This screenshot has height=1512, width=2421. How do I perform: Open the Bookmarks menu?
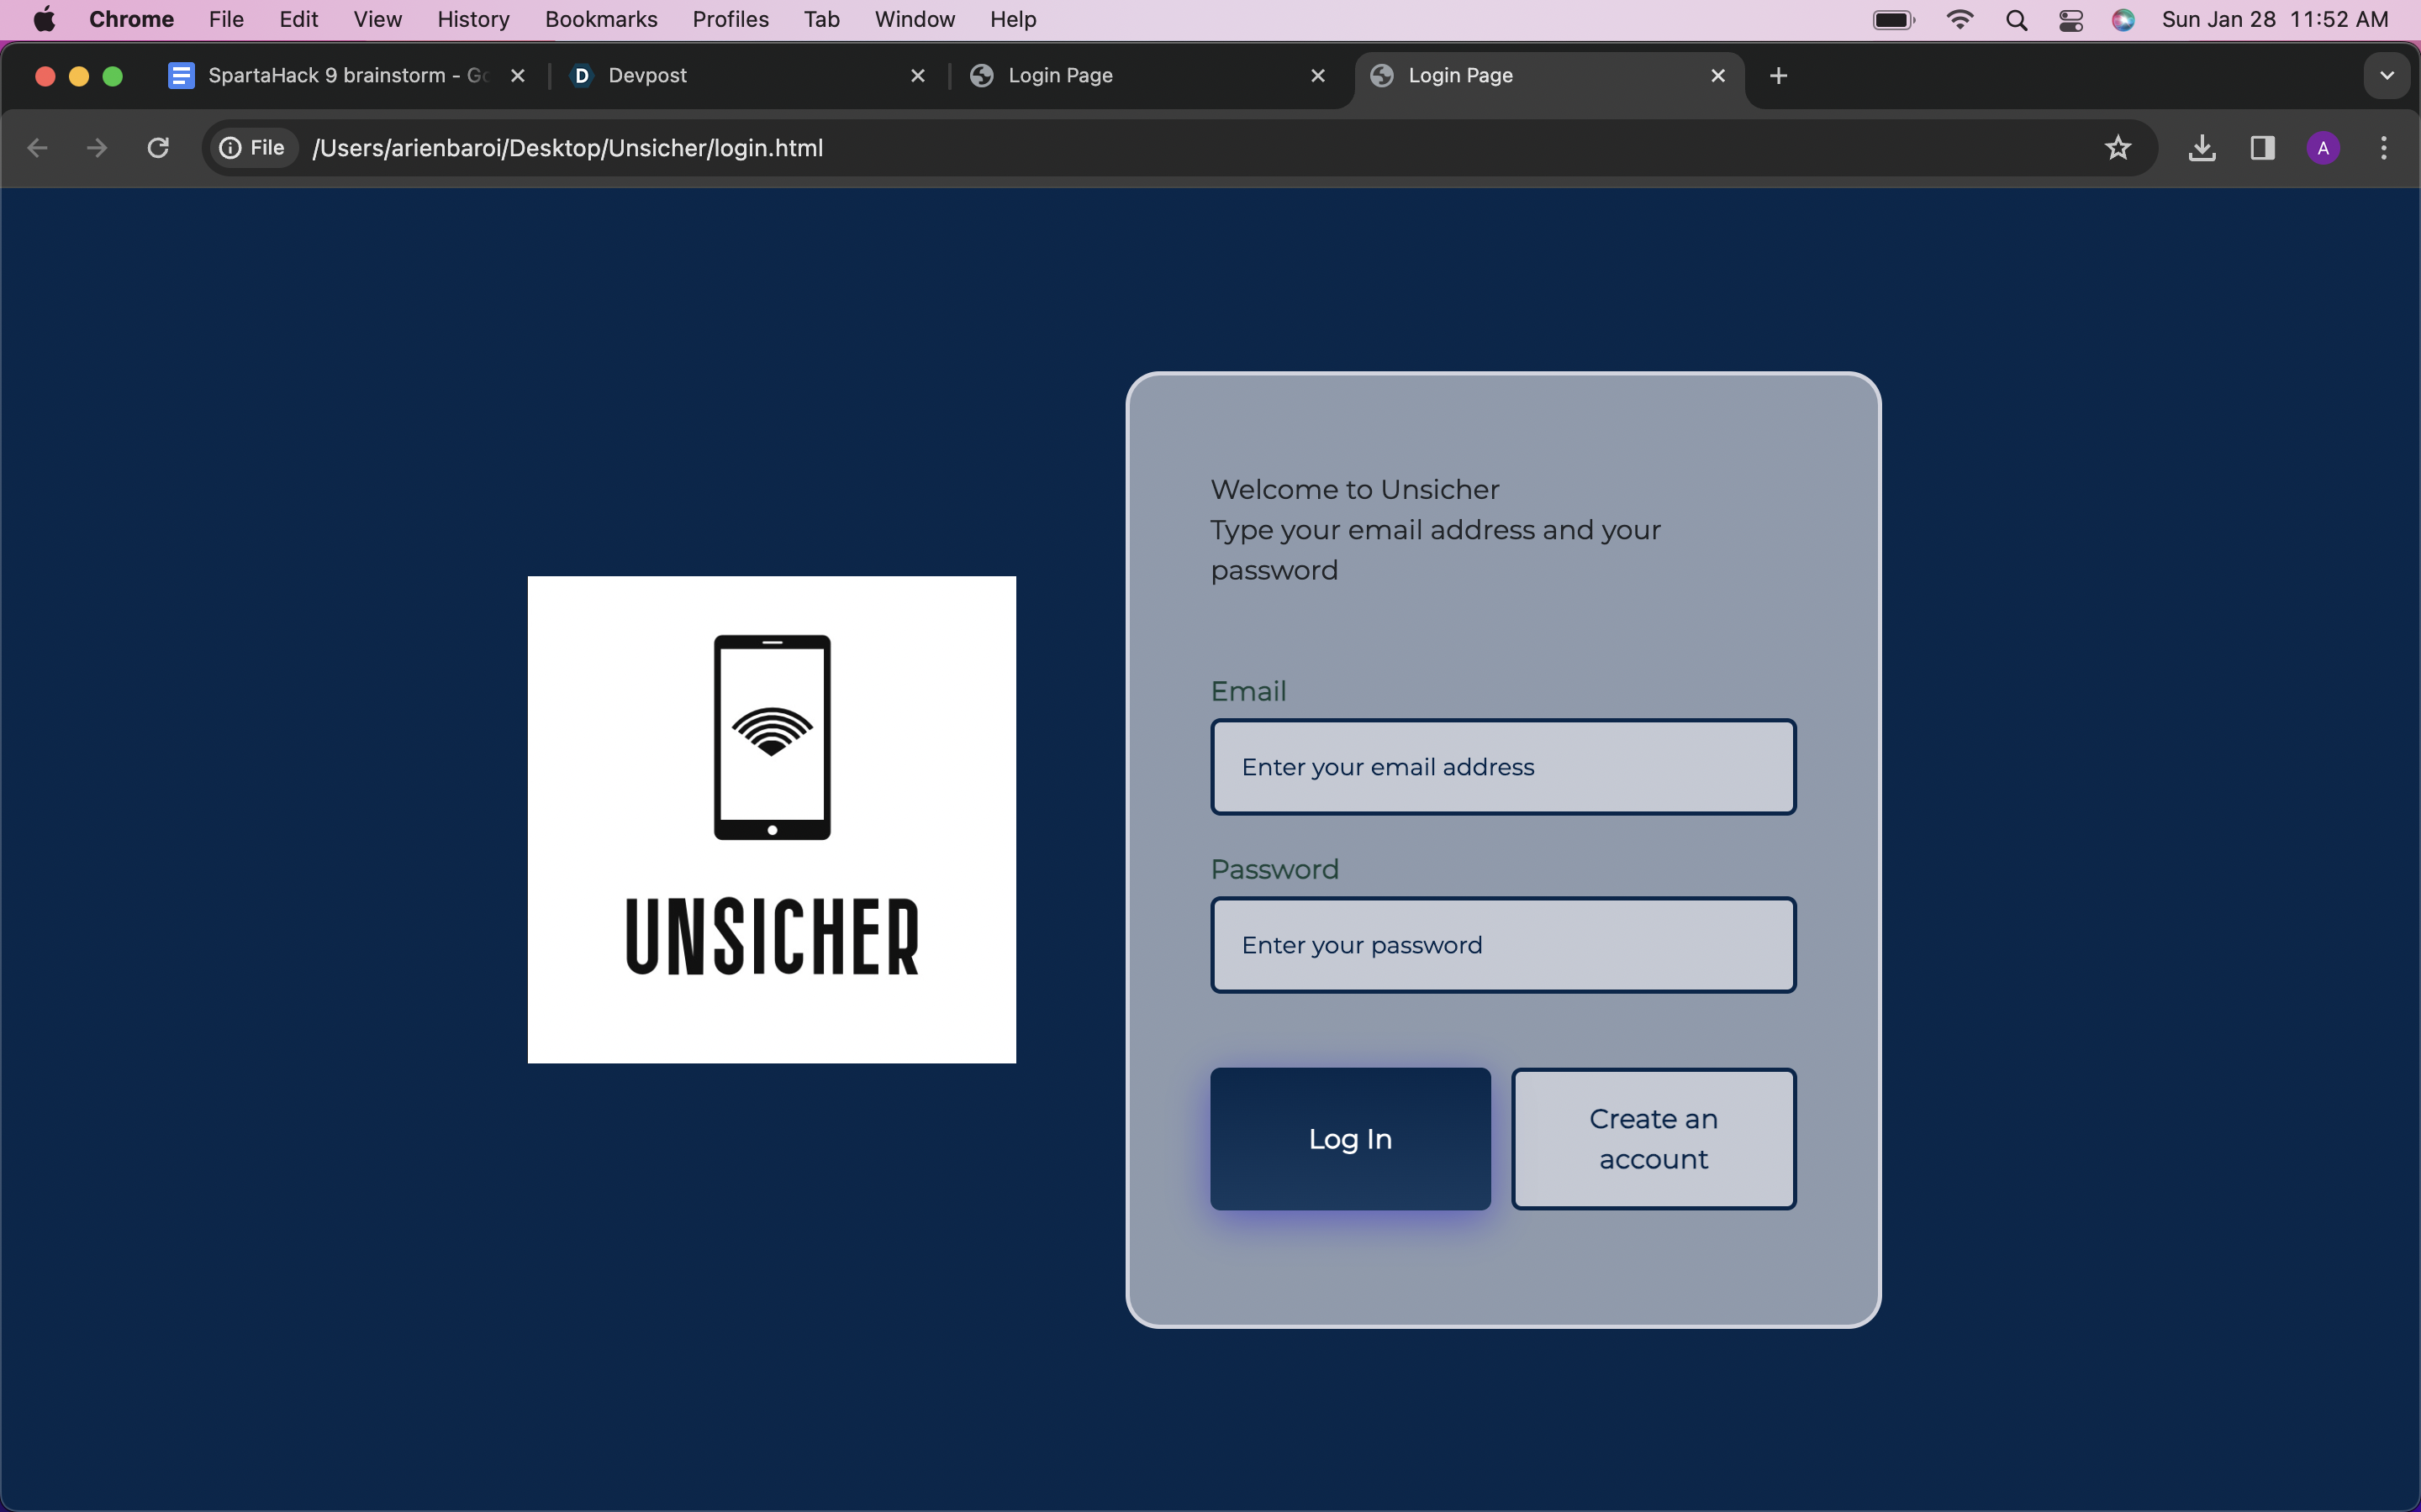(x=600, y=20)
